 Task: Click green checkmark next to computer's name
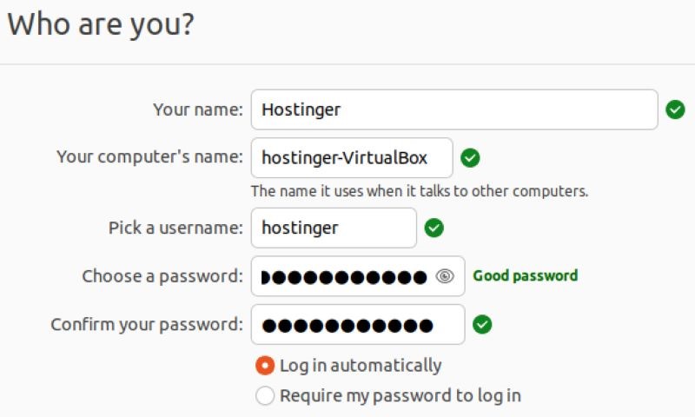(x=470, y=158)
